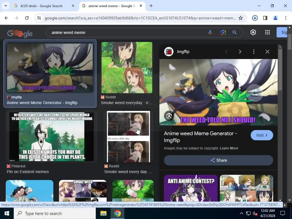Close the 4/20 deals tab
Image resolution: width=292 pixels, height=219 pixels.
[73, 6]
